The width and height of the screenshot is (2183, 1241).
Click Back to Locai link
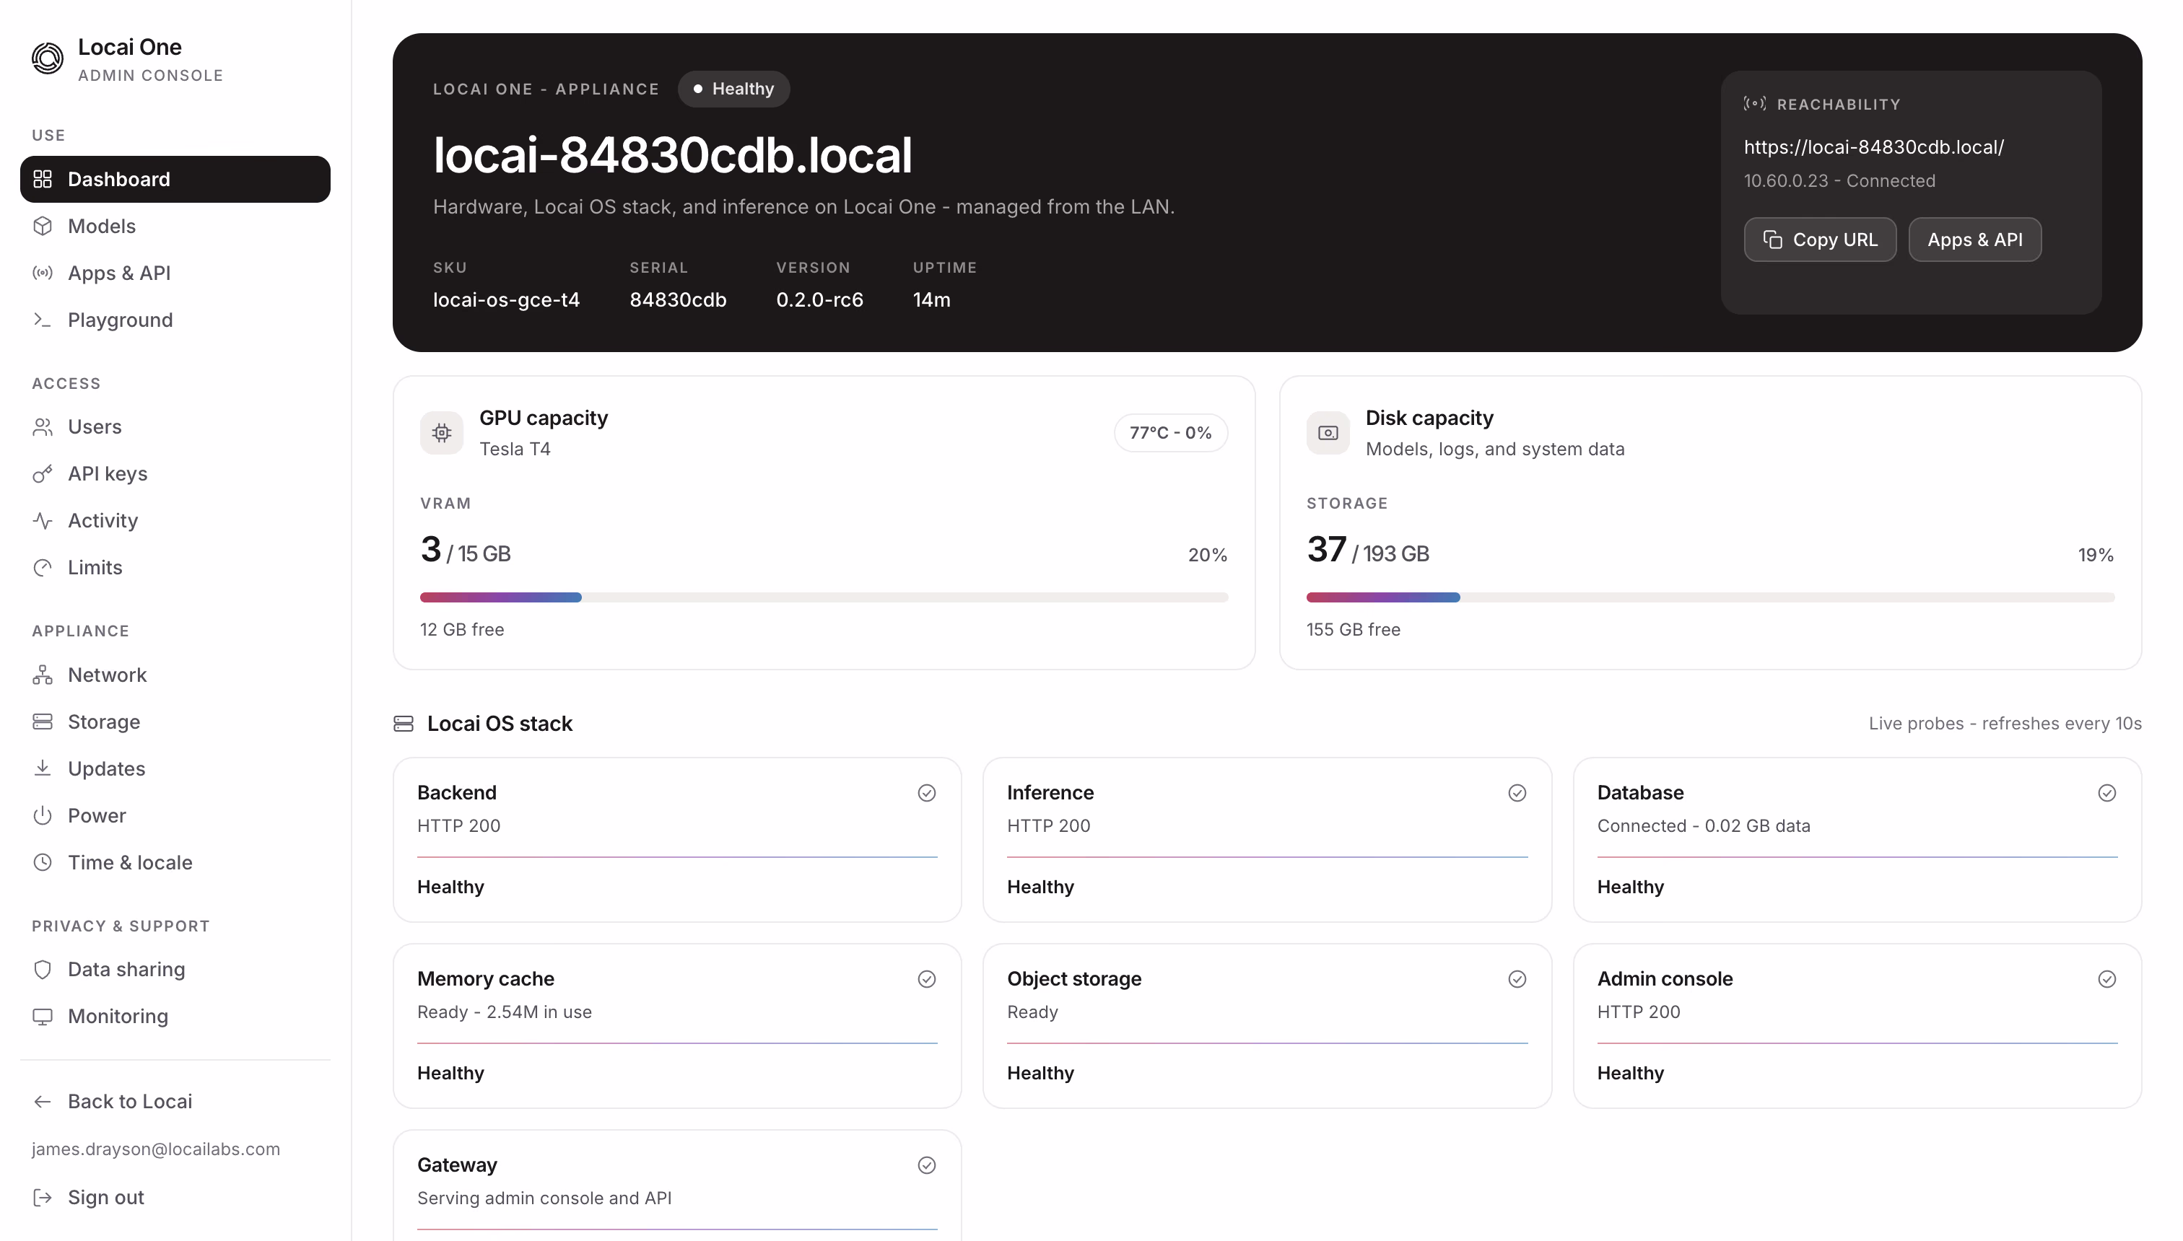click(x=175, y=1101)
